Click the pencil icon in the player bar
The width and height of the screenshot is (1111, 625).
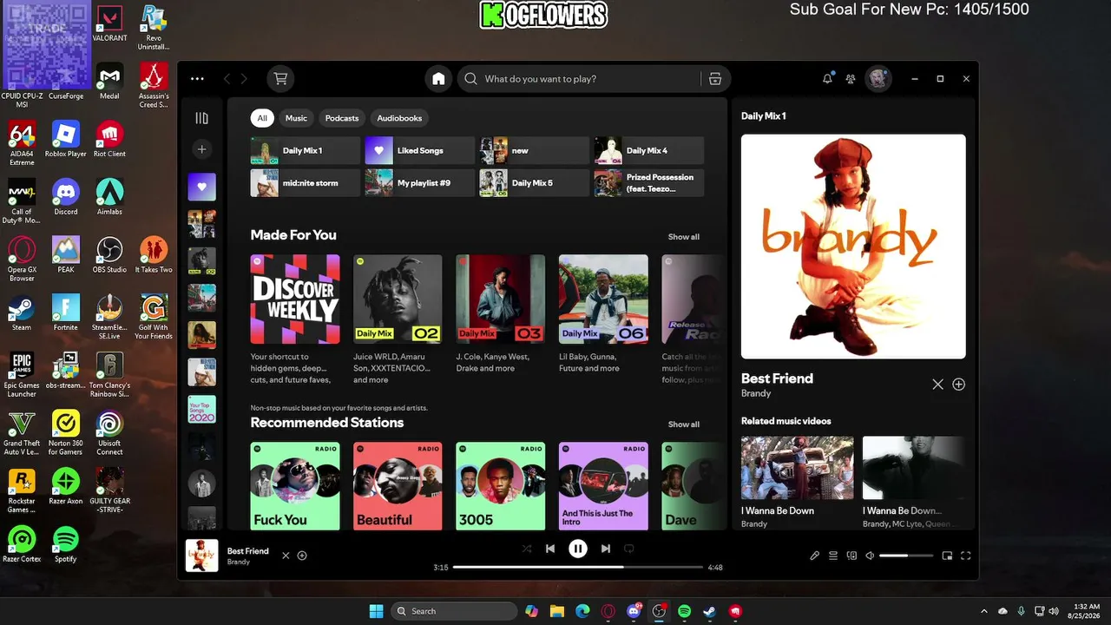[x=814, y=556]
